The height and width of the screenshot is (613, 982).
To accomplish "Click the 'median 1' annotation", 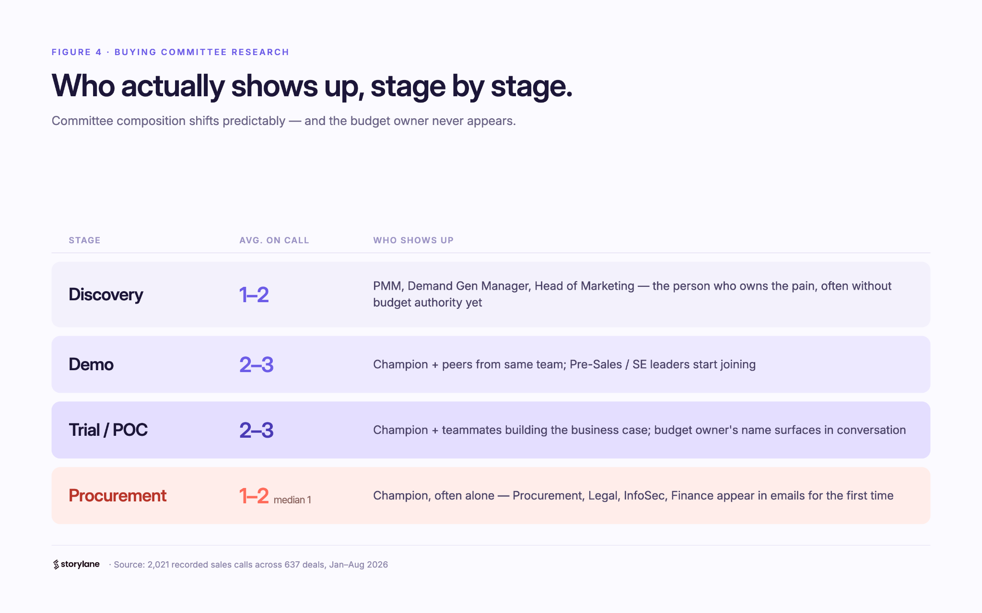I will 292,500.
